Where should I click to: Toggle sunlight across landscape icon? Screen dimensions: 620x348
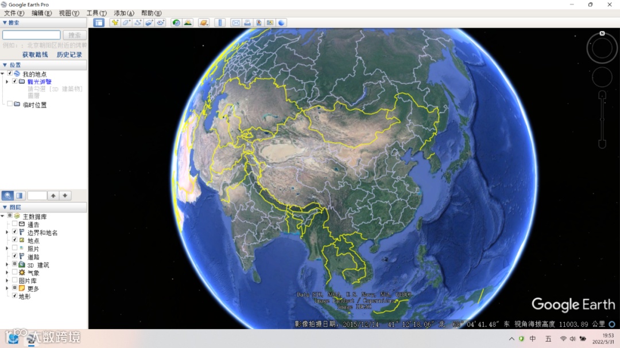click(188, 23)
